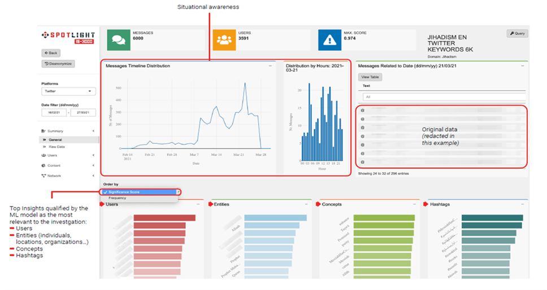Click 'Showing 24 to 32 of 296 entries'
The height and width of the screenshot is (290, 547).
[x=383, y=173]
